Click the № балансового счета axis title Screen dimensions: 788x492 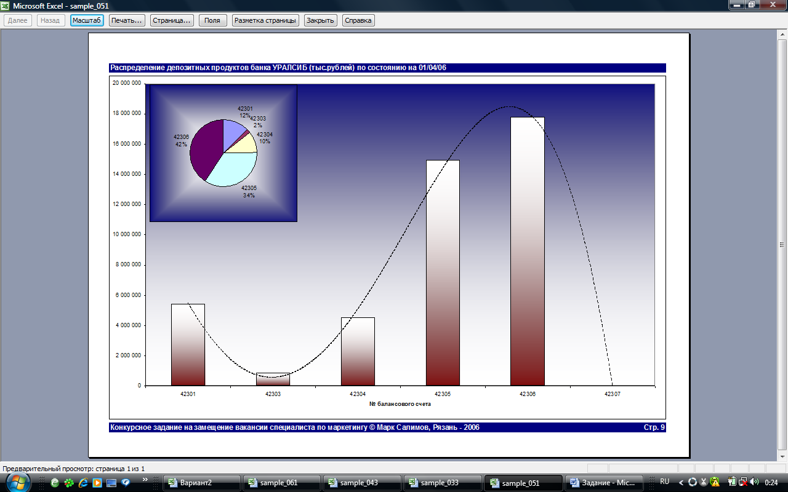(x=400, y=404)
